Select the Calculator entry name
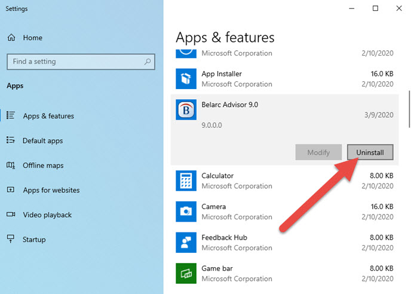 [217, 176]
